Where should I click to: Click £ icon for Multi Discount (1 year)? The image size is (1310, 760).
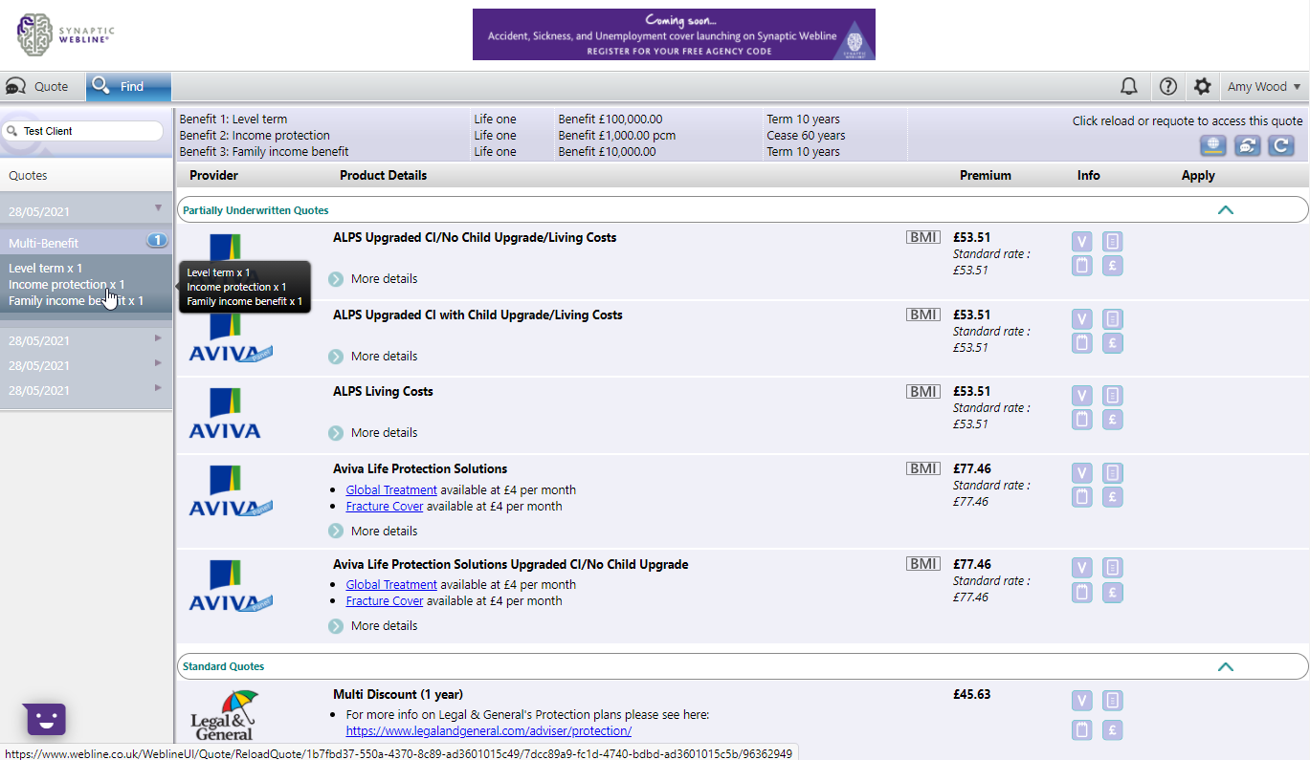pyautogui.click(x=1112, y=730)
